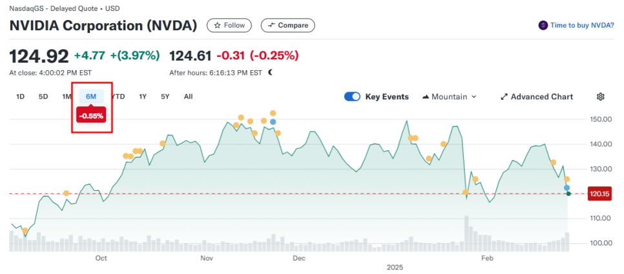Click the blue event marker near late November peak
The height and width of the screenshot is (274, 624).
pyautogui.click(x=273, y=121)
